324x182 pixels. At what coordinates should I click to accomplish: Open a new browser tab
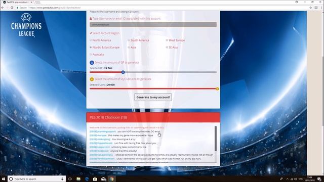click(37, 2)
